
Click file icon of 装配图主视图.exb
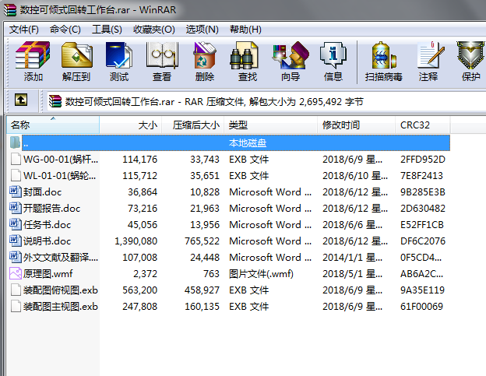(16, 306)
